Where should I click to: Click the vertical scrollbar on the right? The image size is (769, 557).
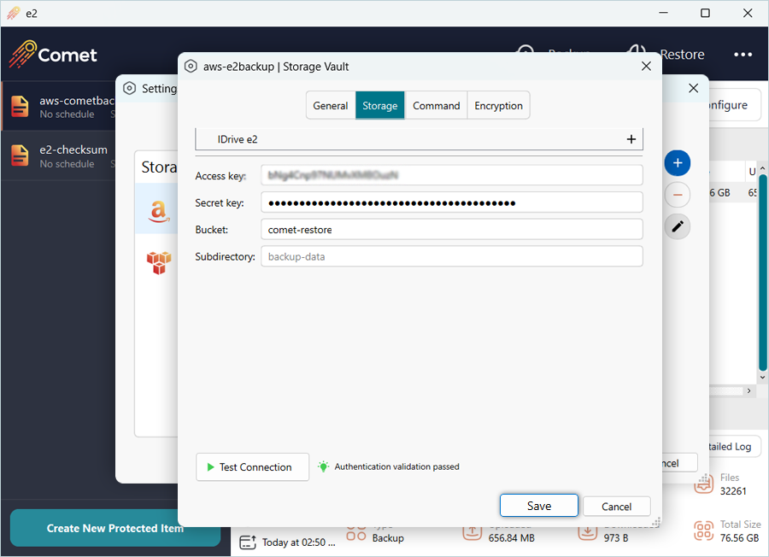click(x=763, y=273)
